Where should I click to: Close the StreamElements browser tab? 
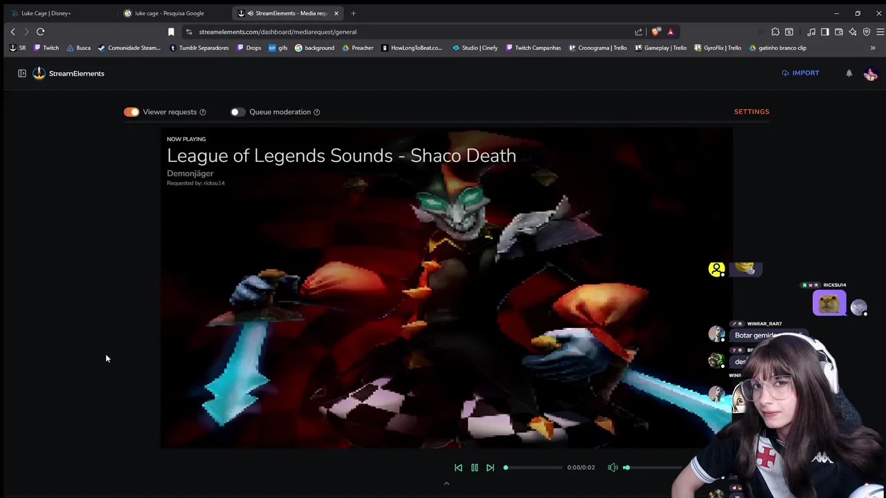(x=336, y=13)
